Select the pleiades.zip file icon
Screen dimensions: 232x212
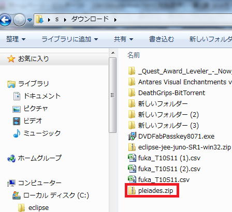pos(132,190)
